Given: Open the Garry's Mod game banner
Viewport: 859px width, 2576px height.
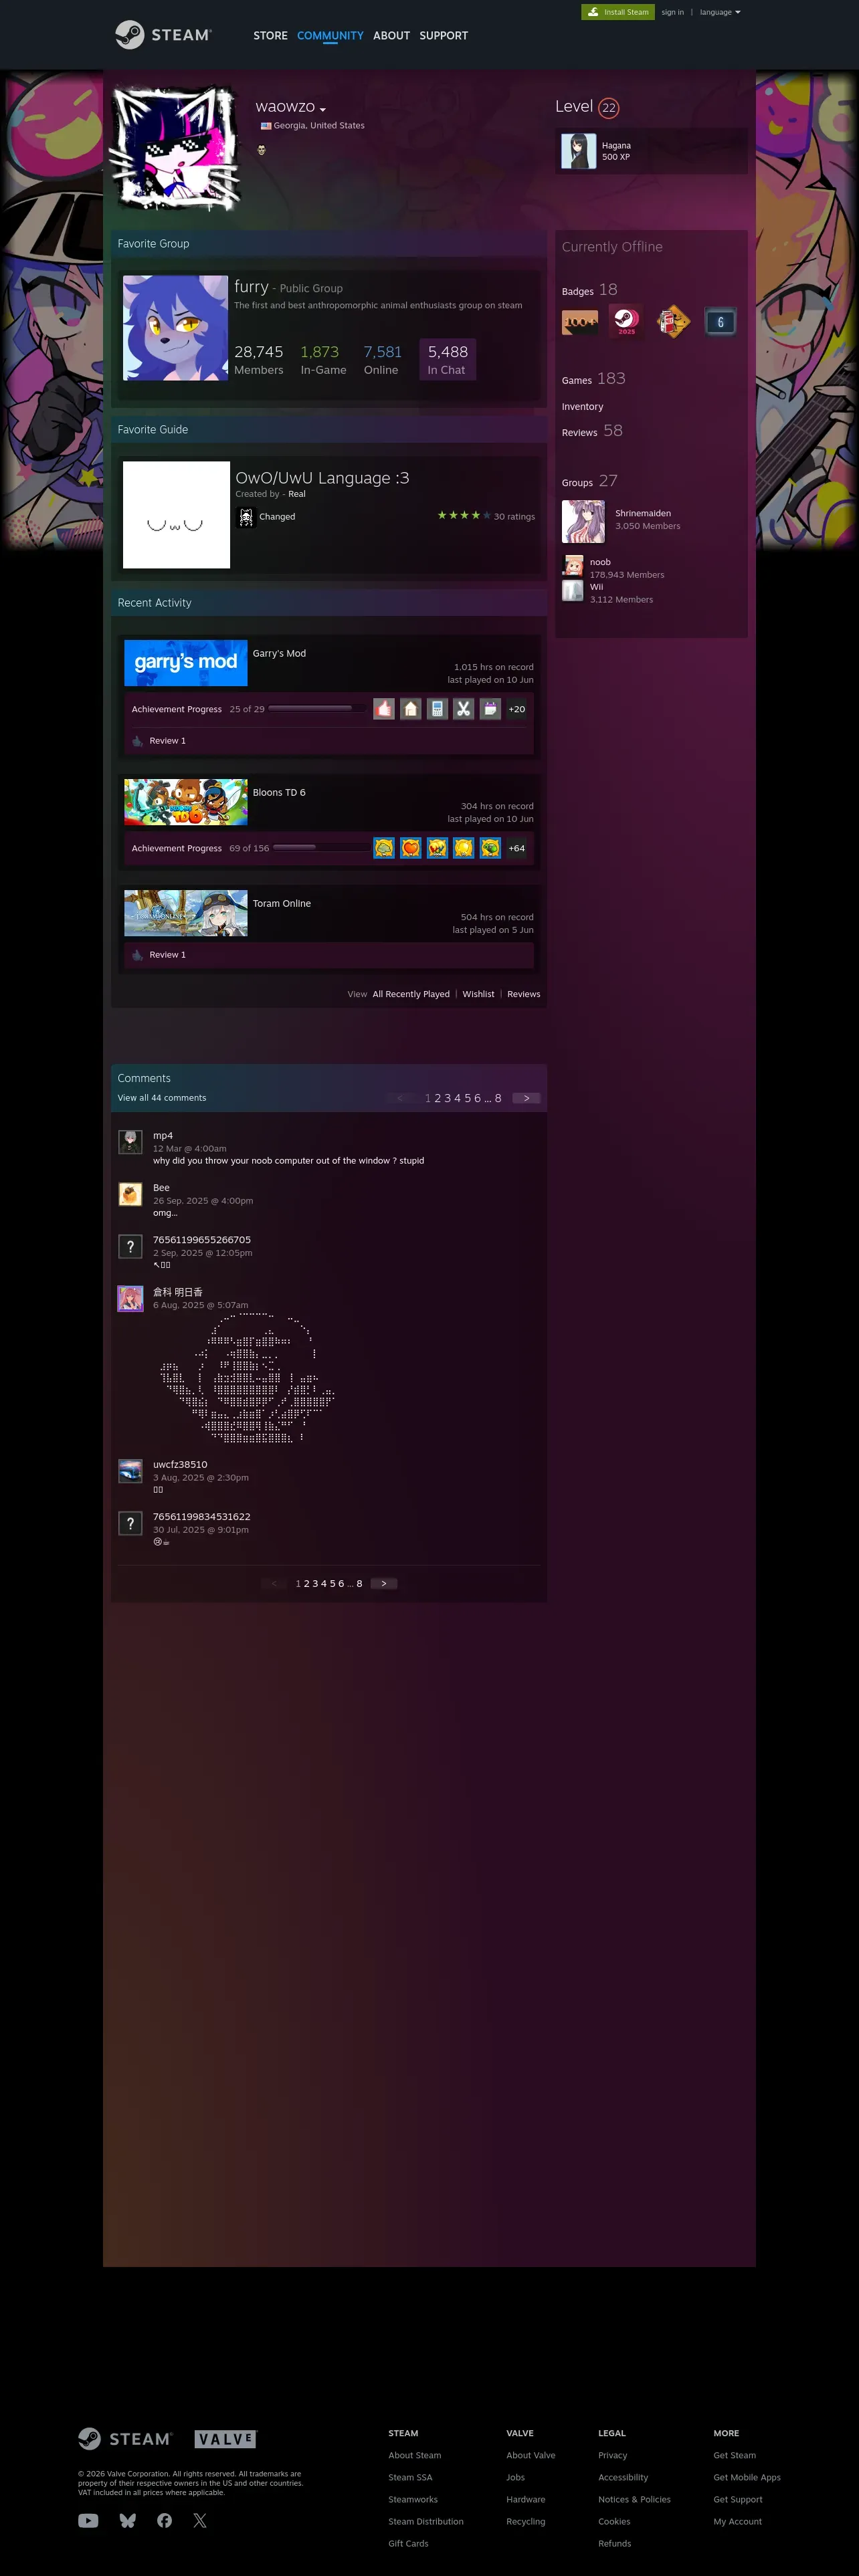Looking at the screenshot, I should (x=185, y=663).
